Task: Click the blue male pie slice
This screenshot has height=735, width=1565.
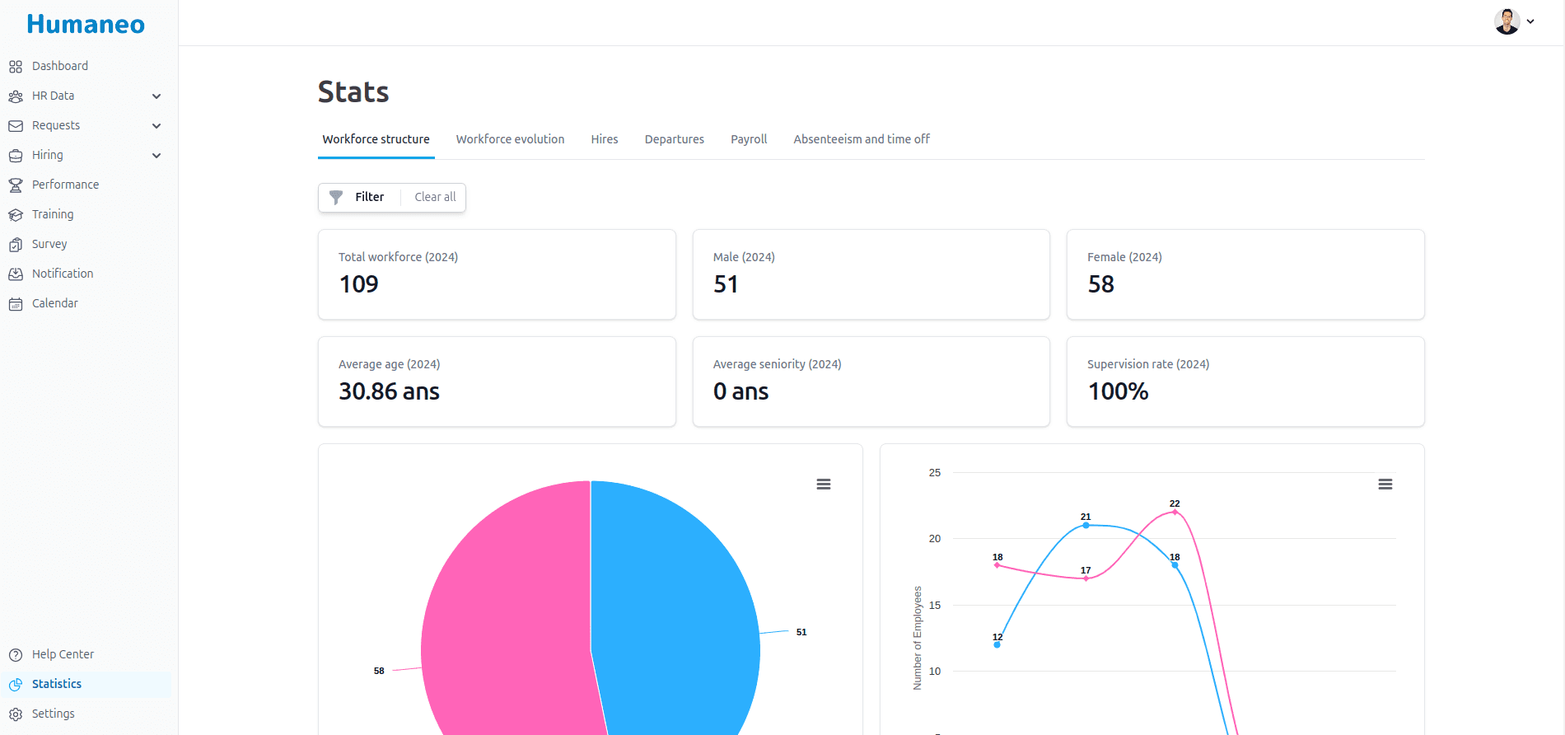Action: tap(675, 610)
